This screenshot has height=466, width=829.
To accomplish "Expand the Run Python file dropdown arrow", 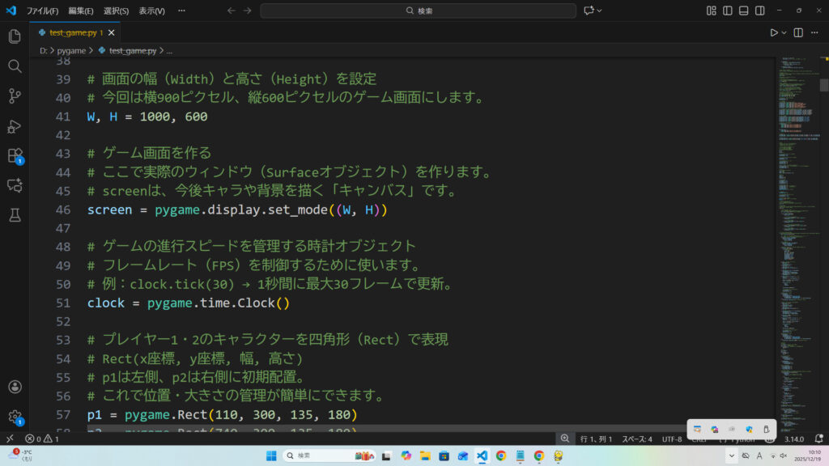I will tap(784, 32).
